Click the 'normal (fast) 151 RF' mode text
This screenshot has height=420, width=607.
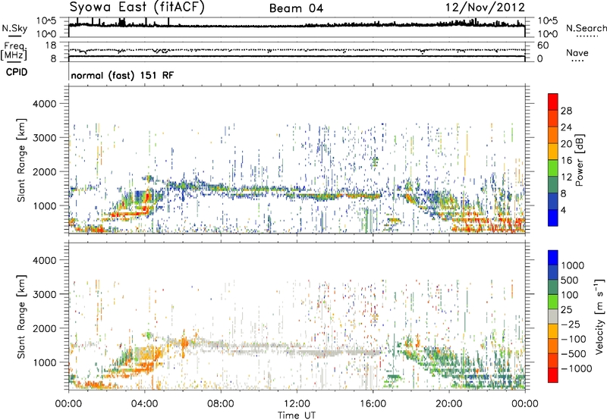pyautogui.click(x=122, y=75)
